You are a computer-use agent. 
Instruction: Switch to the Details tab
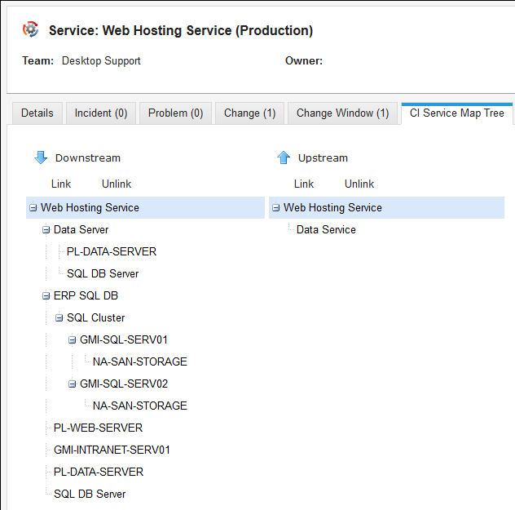(x=37, y=113)
